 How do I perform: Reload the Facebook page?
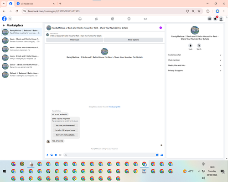tap(17, 11)
